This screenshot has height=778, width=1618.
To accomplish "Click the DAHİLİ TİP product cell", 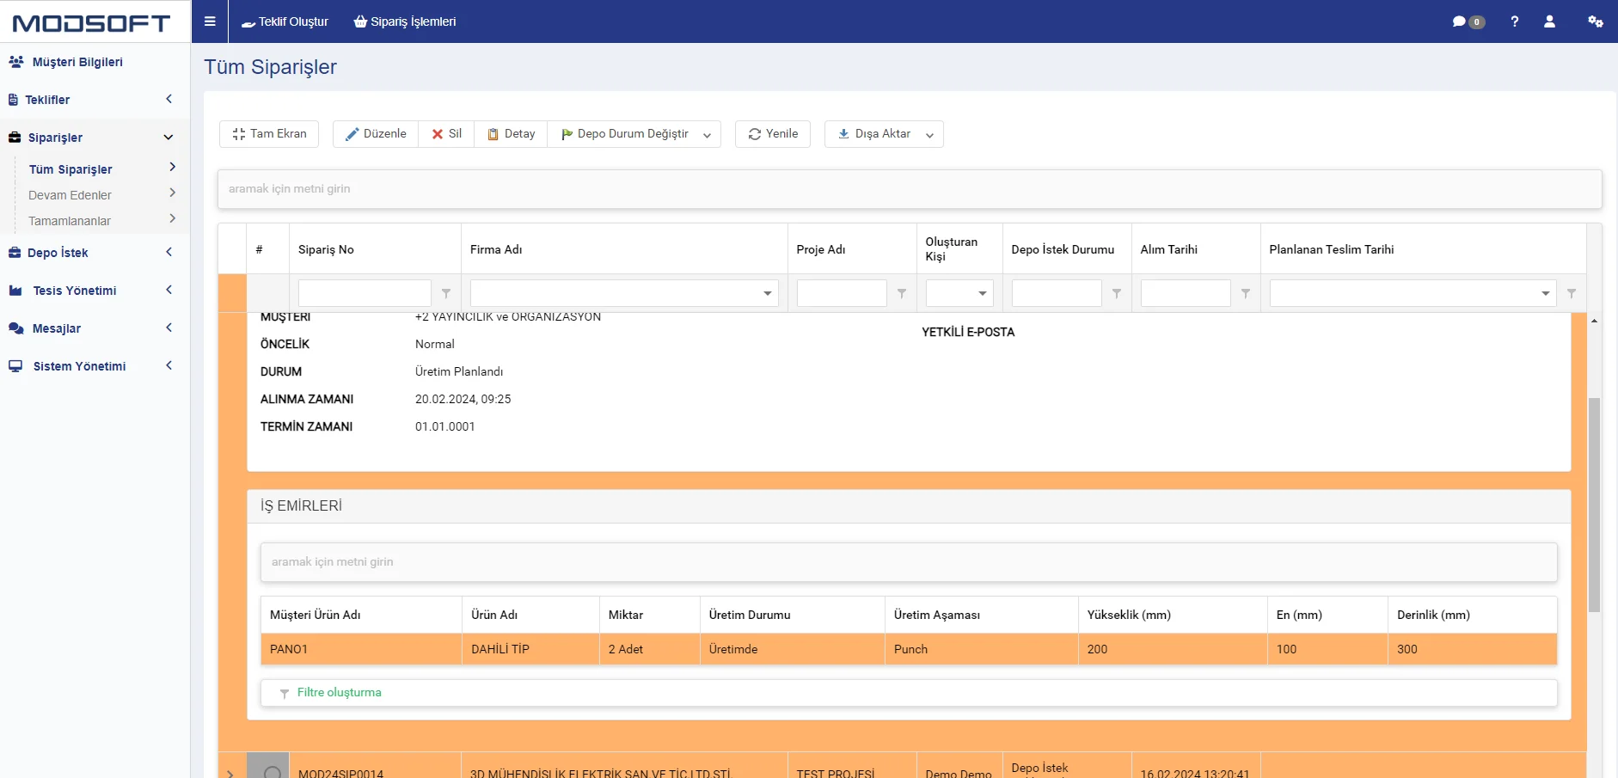I will click(x=530, y=649).
